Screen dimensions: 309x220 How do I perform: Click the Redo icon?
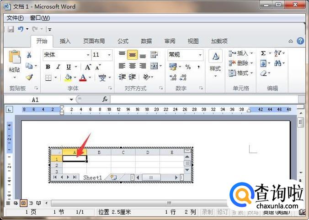tap(35, 29)
